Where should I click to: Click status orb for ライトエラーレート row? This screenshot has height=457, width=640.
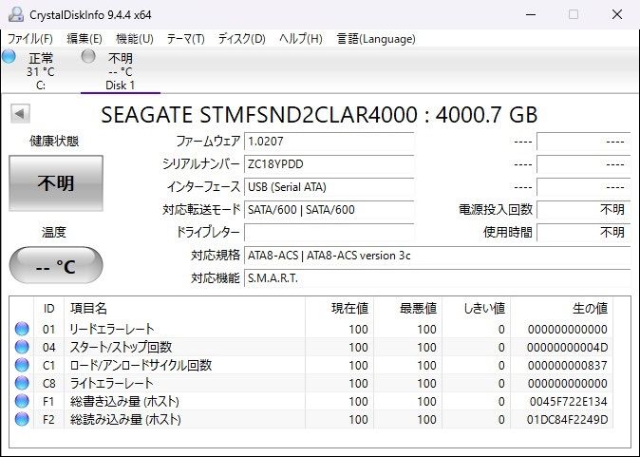click(x=22, y=383)
